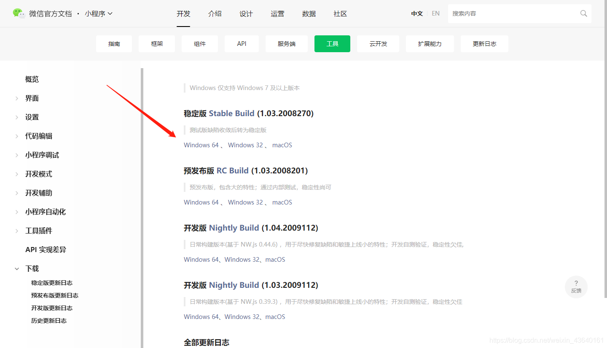Click the search magnifier icon
Screen dimensions: 607x348
coord(584,13)
